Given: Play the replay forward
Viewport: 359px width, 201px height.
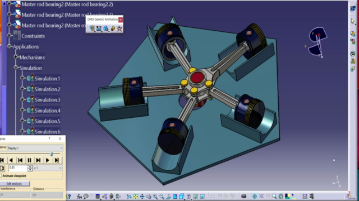Looking at the screenshot, I should (x=47, y=160).
